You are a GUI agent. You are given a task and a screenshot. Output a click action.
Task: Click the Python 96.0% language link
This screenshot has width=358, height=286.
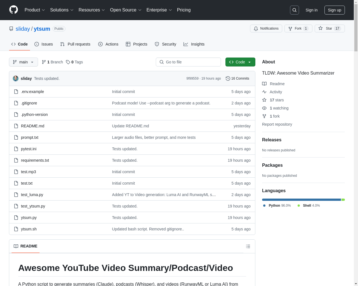277,206
